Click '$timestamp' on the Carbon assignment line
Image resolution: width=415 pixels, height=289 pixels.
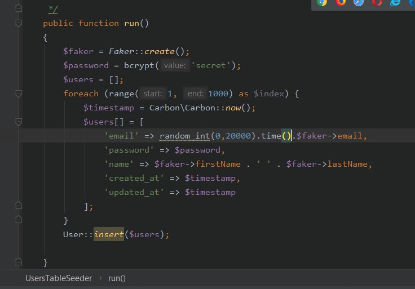pyautogui.click(x=108, y=108)
